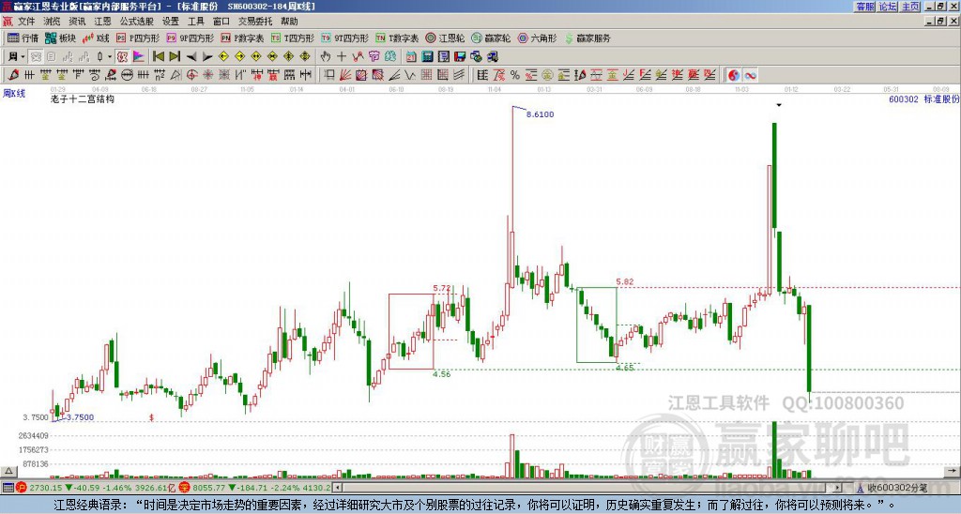Click the black left arrow icon

coord(191,57)
